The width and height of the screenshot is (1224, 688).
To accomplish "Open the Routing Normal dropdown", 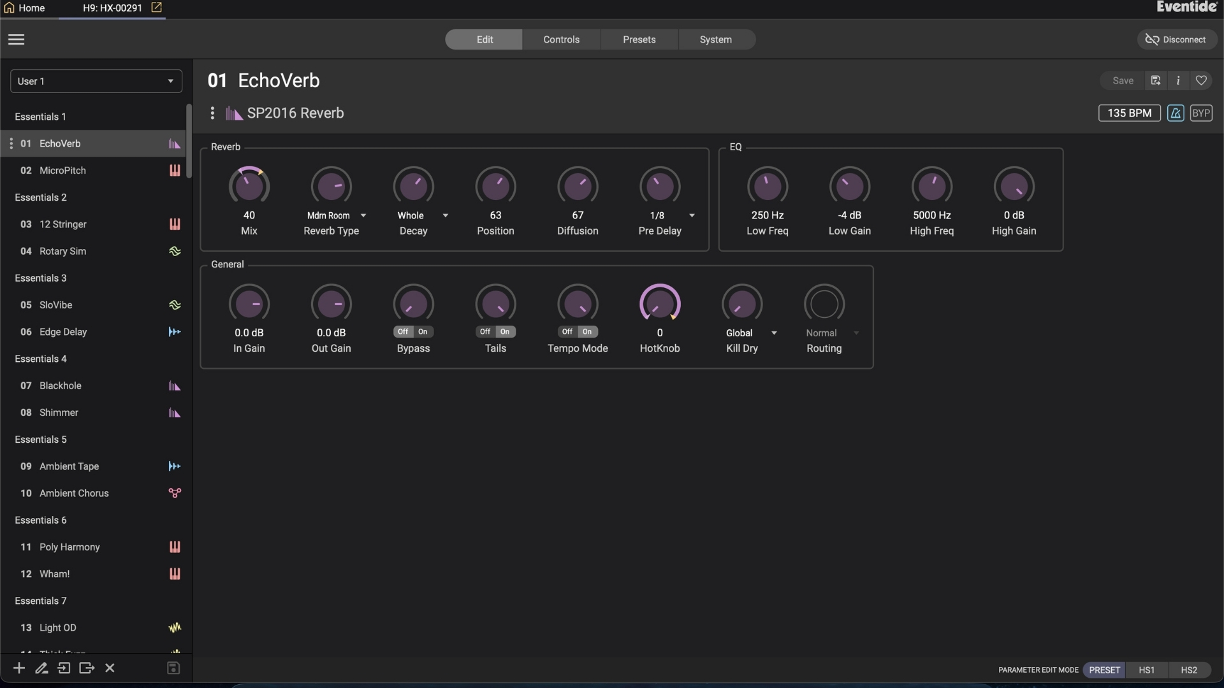I will [x=832, y=333].
